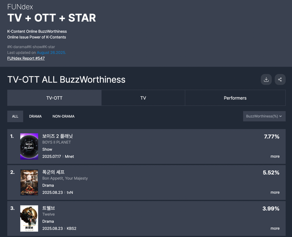
Task: Open the BuzzWorthiness(%) sort dropdown
Action: click(x=264, y=116)
